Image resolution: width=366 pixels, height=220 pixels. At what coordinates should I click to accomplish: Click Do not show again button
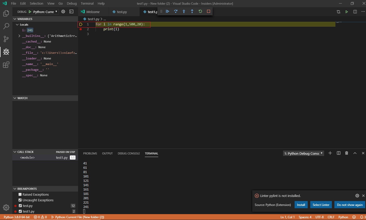coord(350,205)
